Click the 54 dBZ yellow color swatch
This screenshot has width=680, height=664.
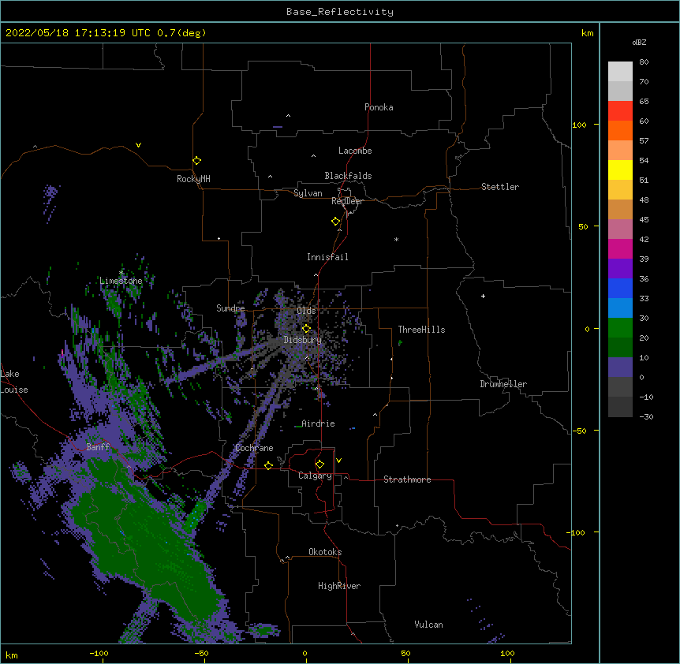tap(620, 170)
